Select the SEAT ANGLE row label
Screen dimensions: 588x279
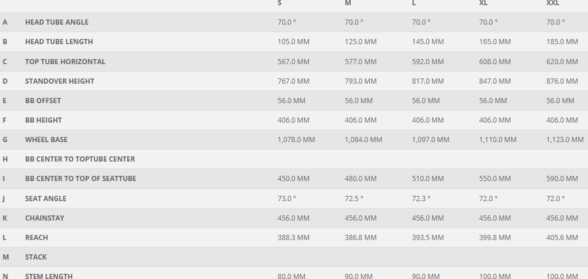tap(45, 199)
